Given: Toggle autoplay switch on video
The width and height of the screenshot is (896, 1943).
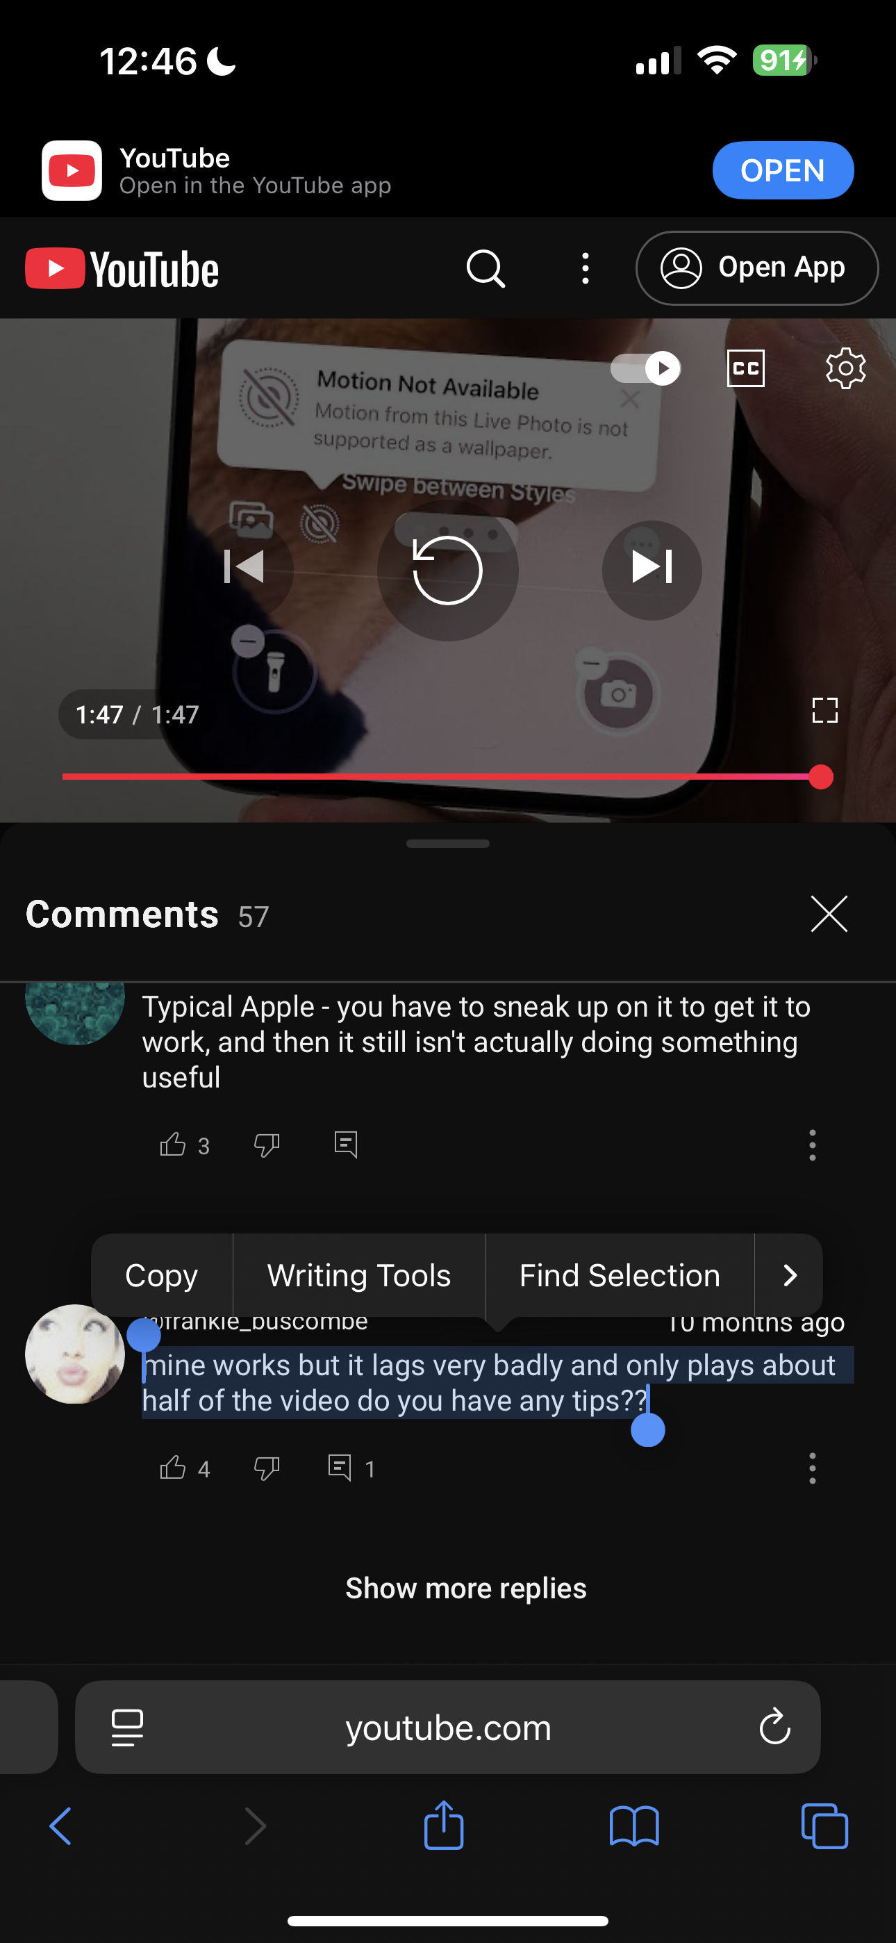Looking at the screenshot, I should (645, 368).
